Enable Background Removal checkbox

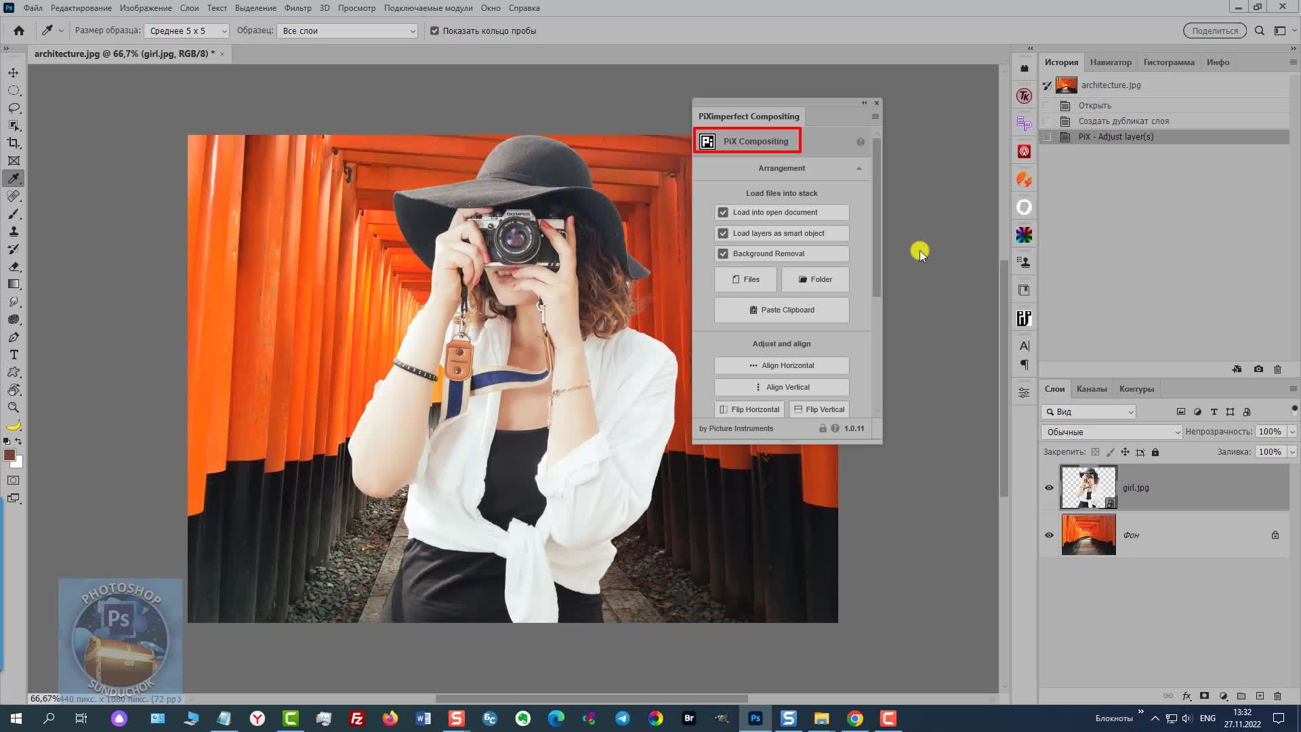point(723,254)
